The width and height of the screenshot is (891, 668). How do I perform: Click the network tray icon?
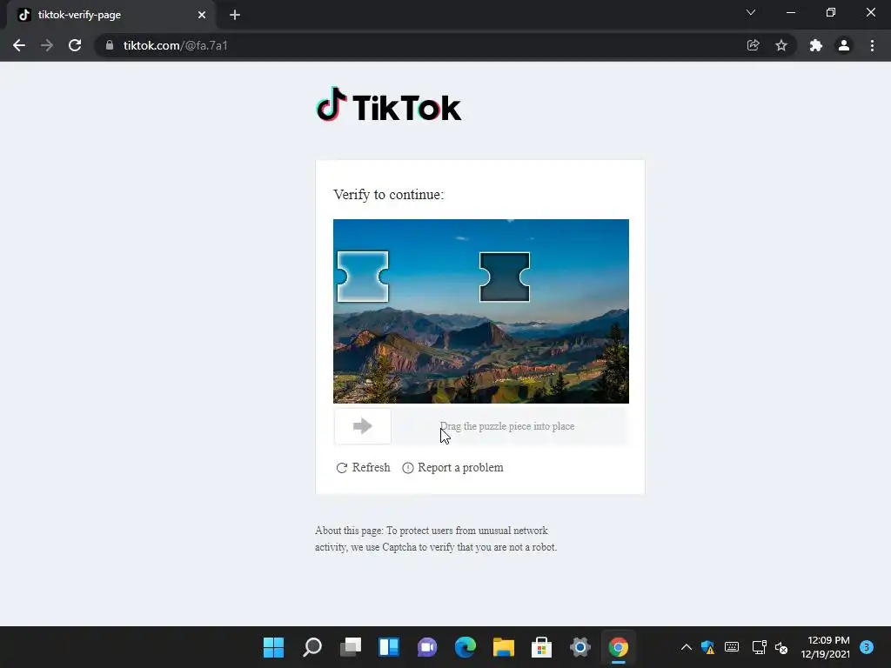coord(759,647)
